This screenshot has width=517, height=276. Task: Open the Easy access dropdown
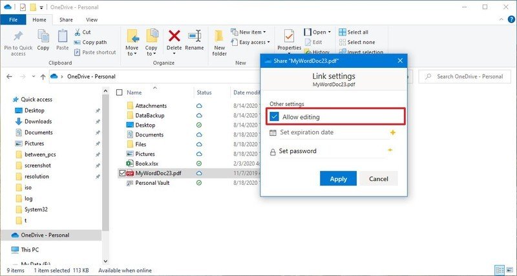[x=251, y=42]
